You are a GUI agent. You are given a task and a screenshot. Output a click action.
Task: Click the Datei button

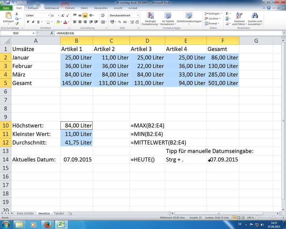6,8
